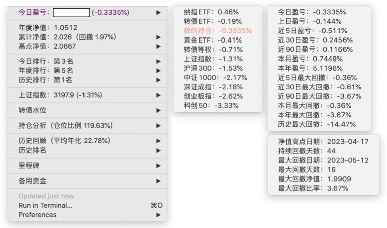Open 历史回顾 menu entry
The height and width of the screenshot is (228, 387).
64,141
